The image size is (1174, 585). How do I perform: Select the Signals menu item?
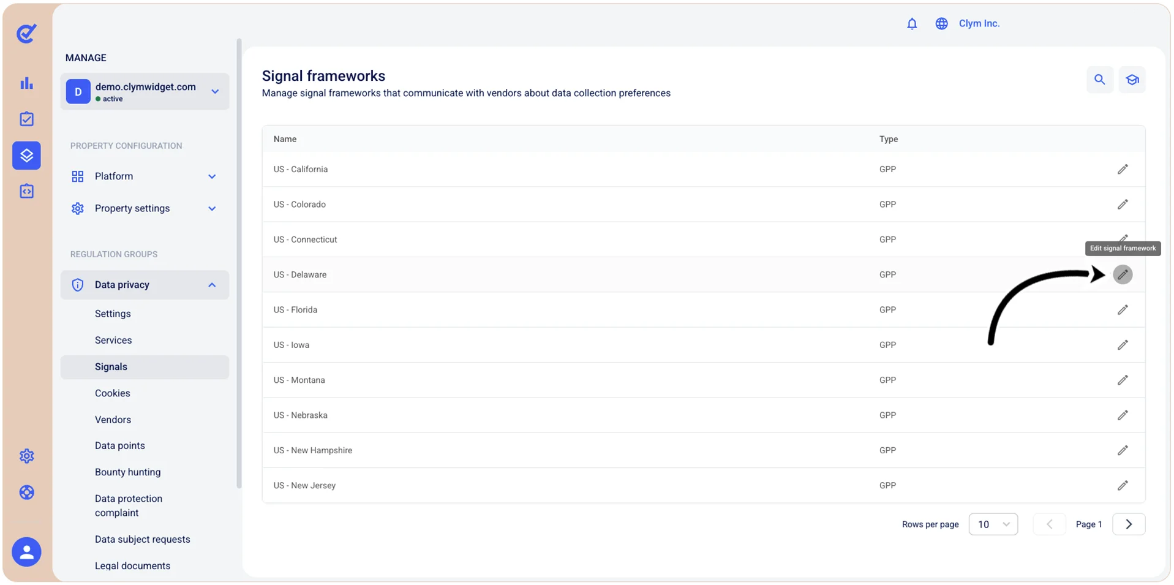coord(145,367)
